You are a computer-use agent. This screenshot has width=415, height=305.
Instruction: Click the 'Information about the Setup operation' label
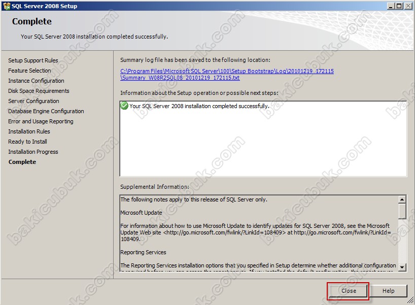pyautogui.click(x=199, y=93)
